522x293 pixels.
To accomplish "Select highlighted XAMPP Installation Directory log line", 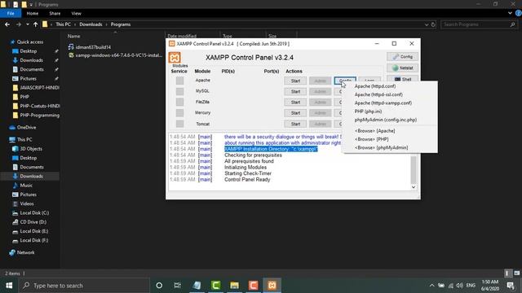I will click(271, 149).
